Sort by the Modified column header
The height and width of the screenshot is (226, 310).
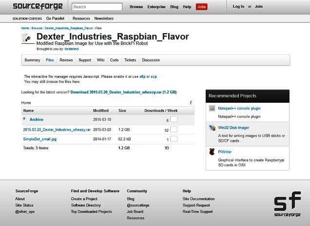(x=101, y=111)
